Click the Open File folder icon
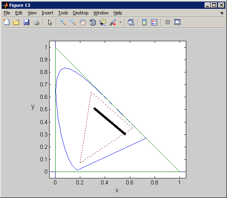 pos(16,22)
